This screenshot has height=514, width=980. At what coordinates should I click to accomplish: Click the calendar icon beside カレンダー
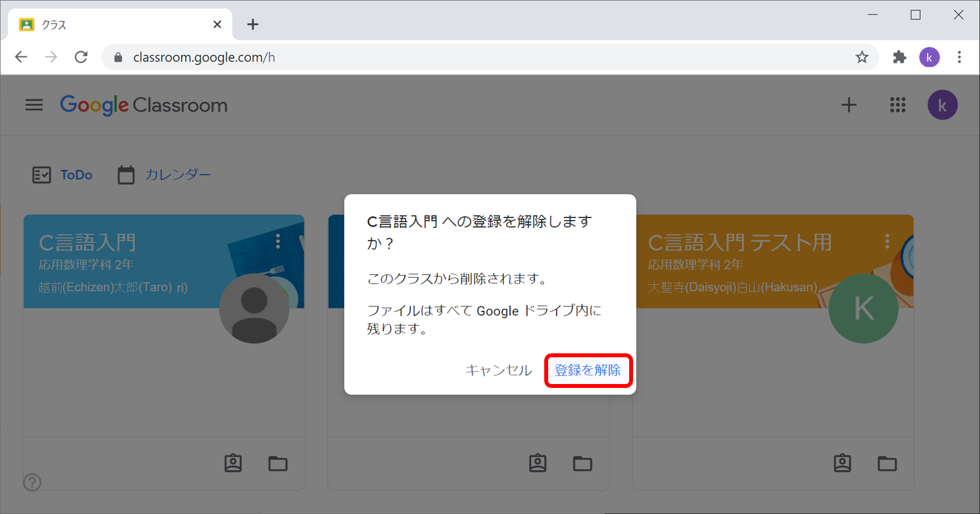click(126, 175)
